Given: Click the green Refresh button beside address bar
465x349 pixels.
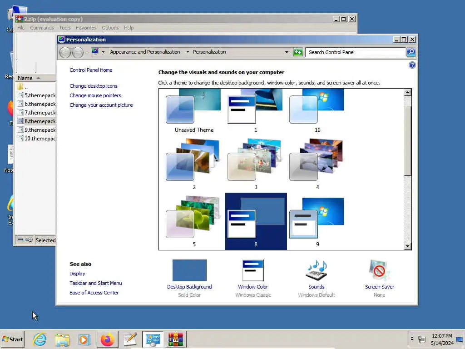Looking at the screenshot, I should 298,52.
